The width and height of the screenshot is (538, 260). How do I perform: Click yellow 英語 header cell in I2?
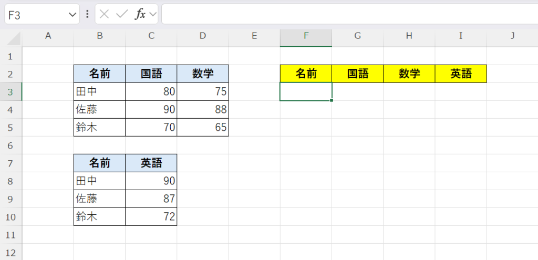point(461,74)
